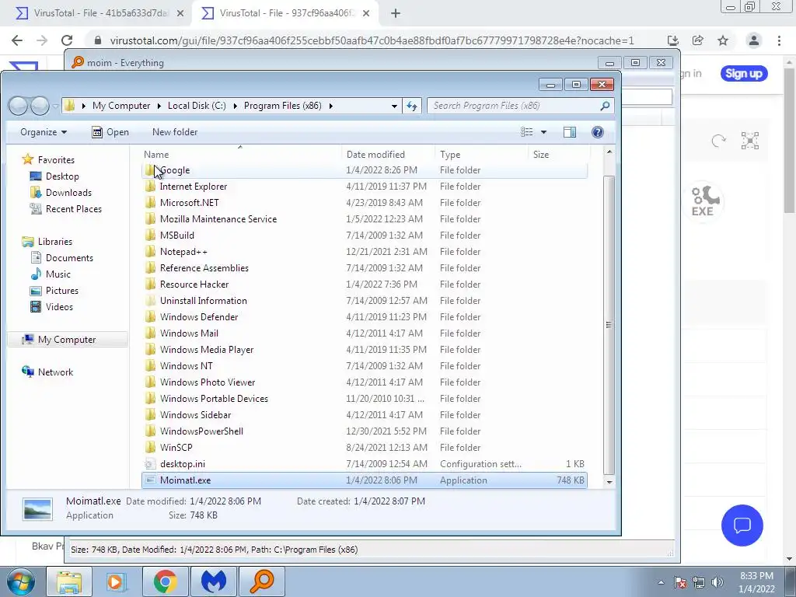Screen dimensions: 796x597
Task: Click the search magnifier in Explorer
Action: point(604,106)
